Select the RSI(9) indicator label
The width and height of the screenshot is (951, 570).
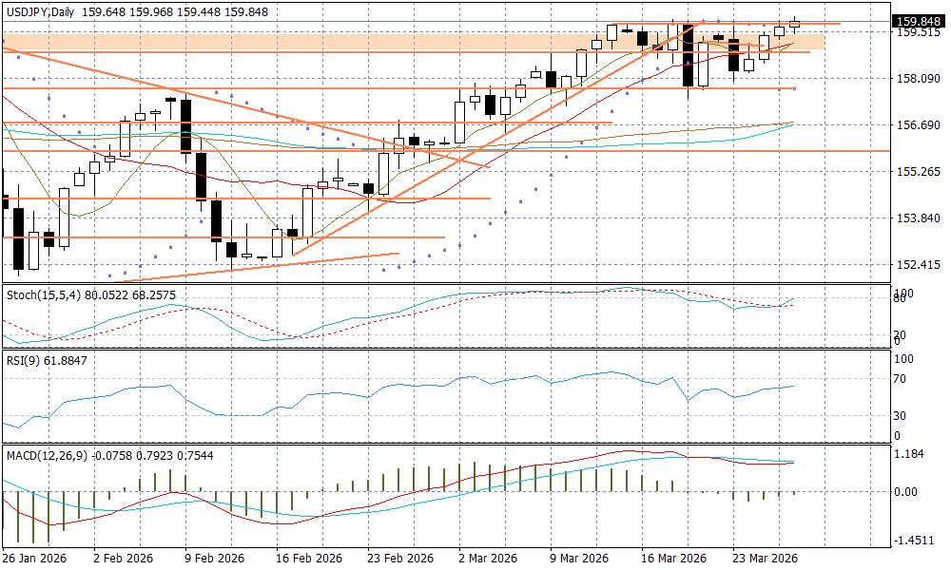click(x=26, y=361)
